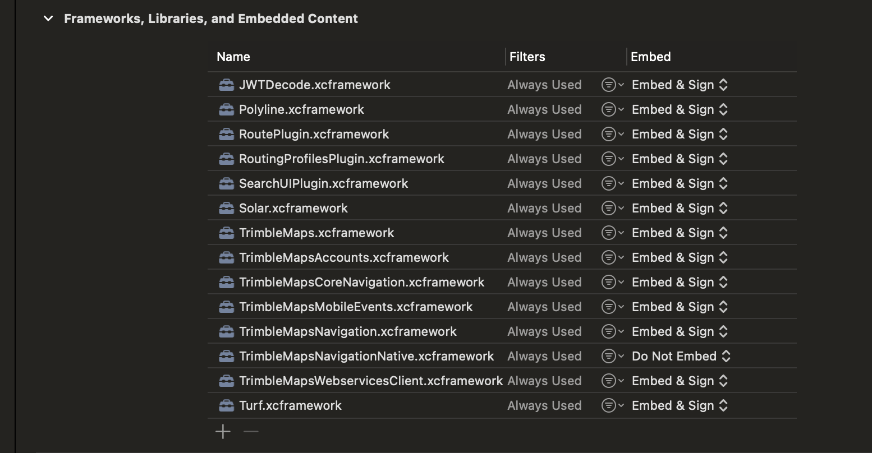
Task: Click the TrimbleMapsAccounts.xcframework toolbox icon
Action: [226, 257]
